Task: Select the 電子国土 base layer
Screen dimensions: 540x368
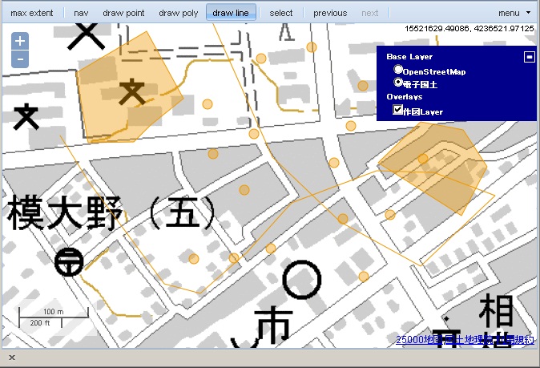Action: point(398,82)
